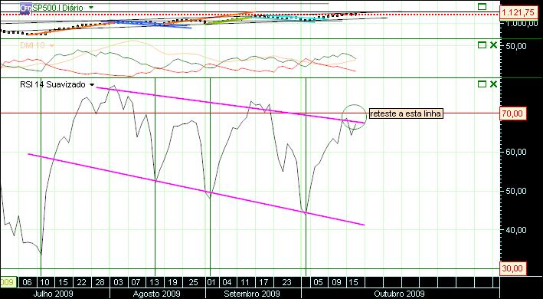Screen dimensions: 543x299
Task: Click date 06 in Julho on time axis
Action: coord(27,282)
